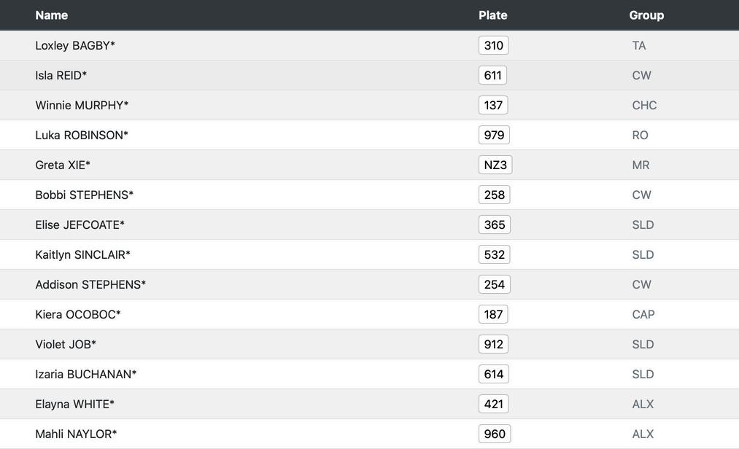This screenshot has width=739, height=449.
Task: Click the TA group label
Action: [639, 45]
